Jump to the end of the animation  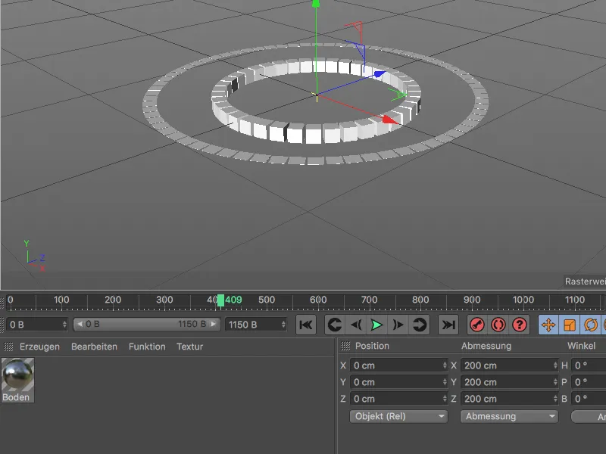point(448,325)
